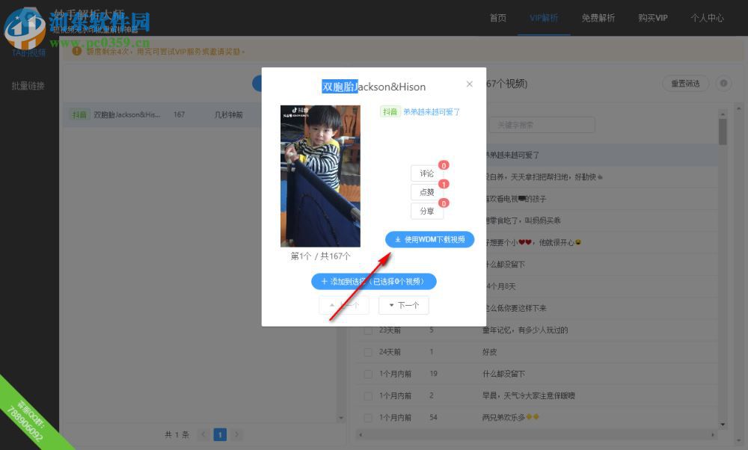Screen dimensions: 748x450
Task: Click the 重置筛选 button
Action: [x=687, y=84]
